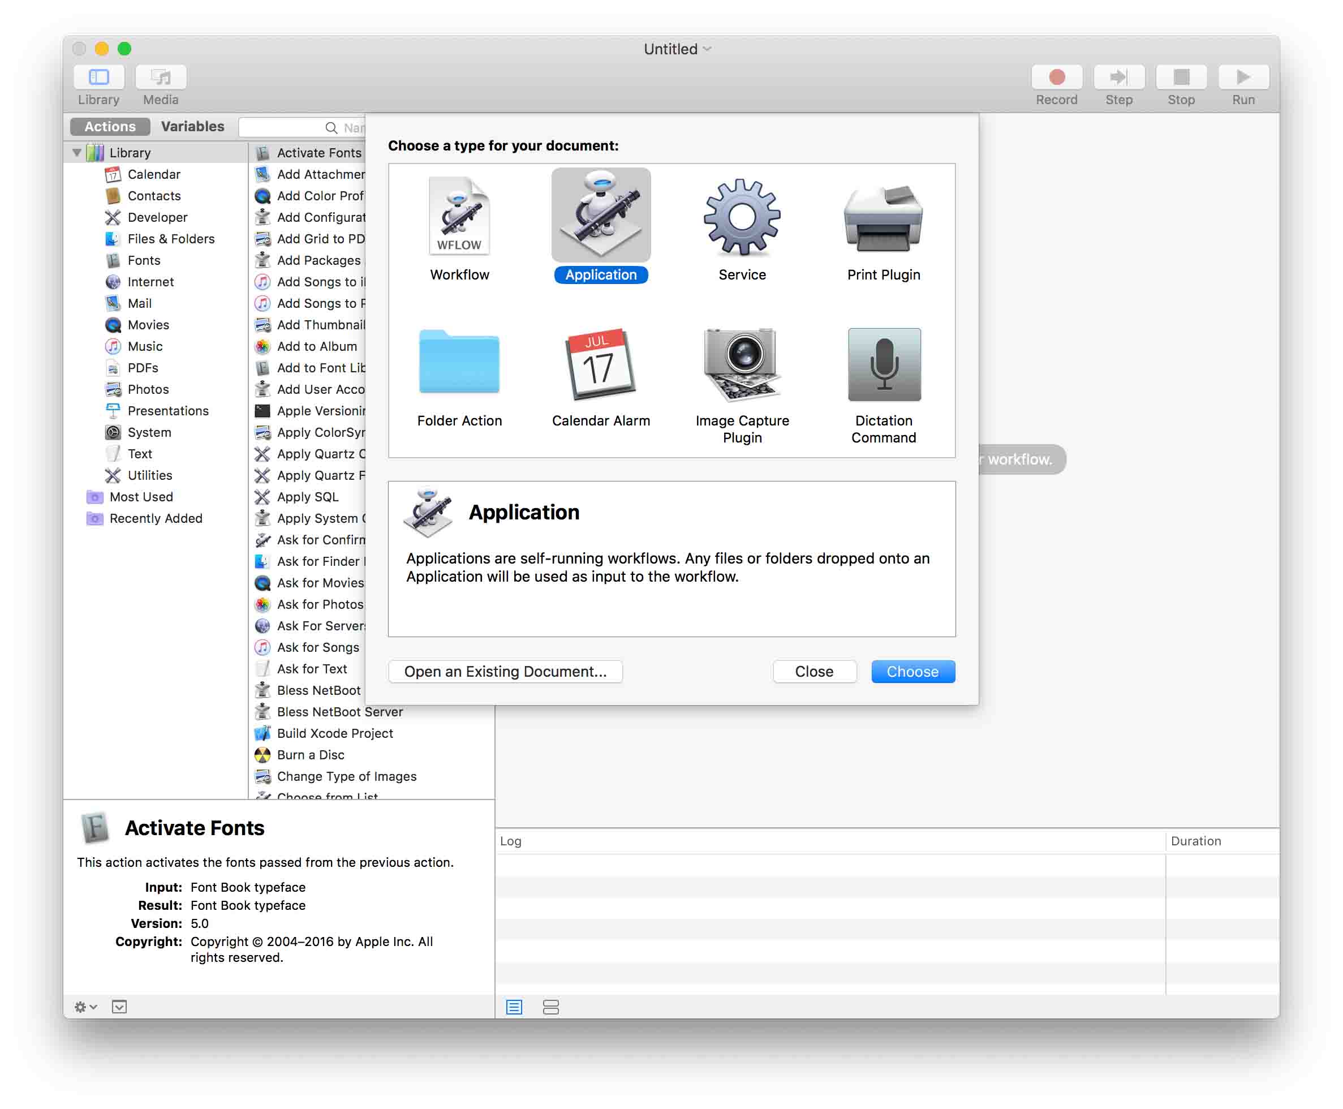Viewport: 1343px width, 1109px height.
Task: Click the Record button in toolbar
Action: 1056,78
